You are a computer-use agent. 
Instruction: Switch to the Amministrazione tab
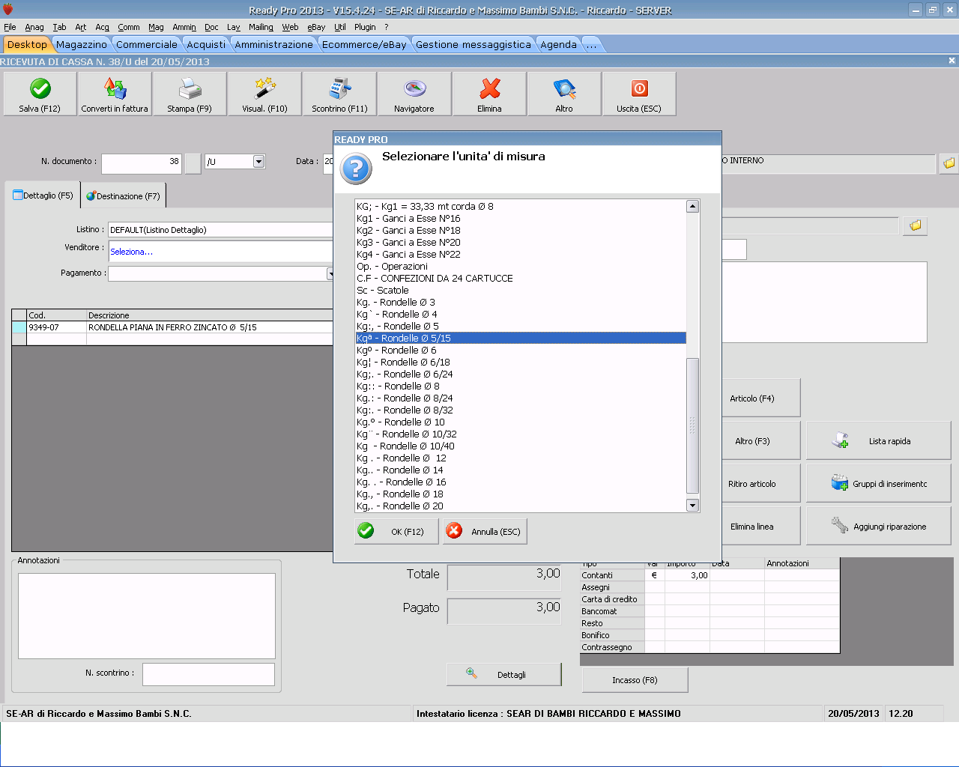(273, 45)
